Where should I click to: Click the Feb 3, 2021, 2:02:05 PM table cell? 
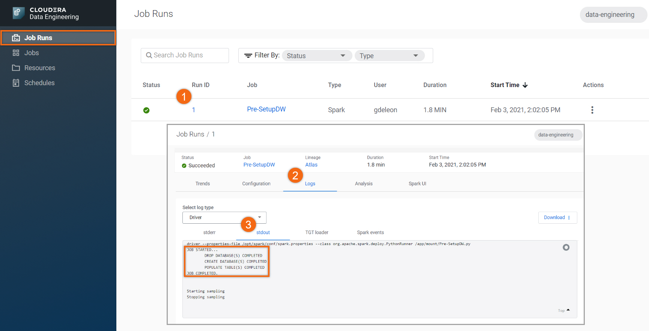(x=525, y=110)
